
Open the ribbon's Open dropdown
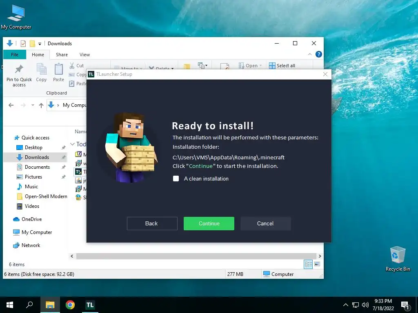pyautogui.click(x=250, y=66)
